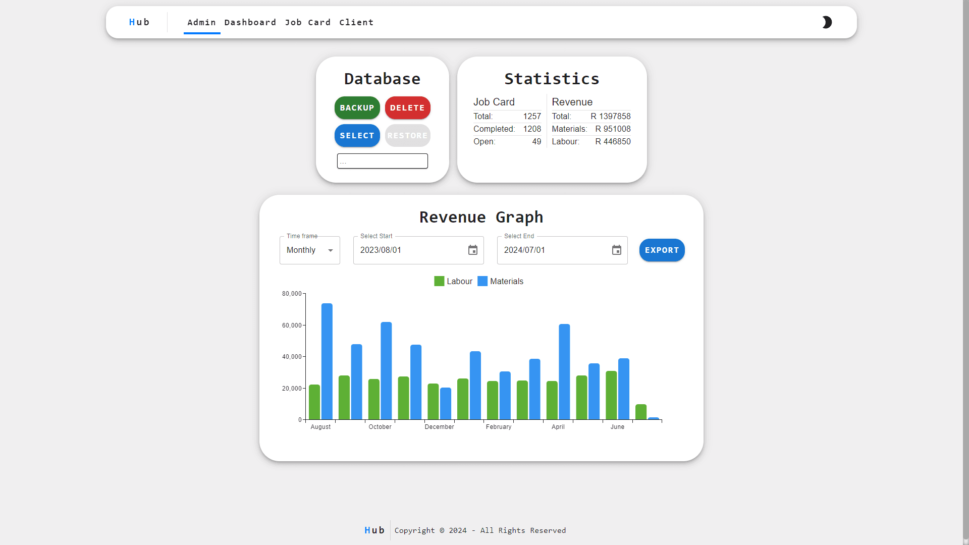The image size is (969, 545).
Task: Click the blue SELECT button
Action: tap(357, 136)
